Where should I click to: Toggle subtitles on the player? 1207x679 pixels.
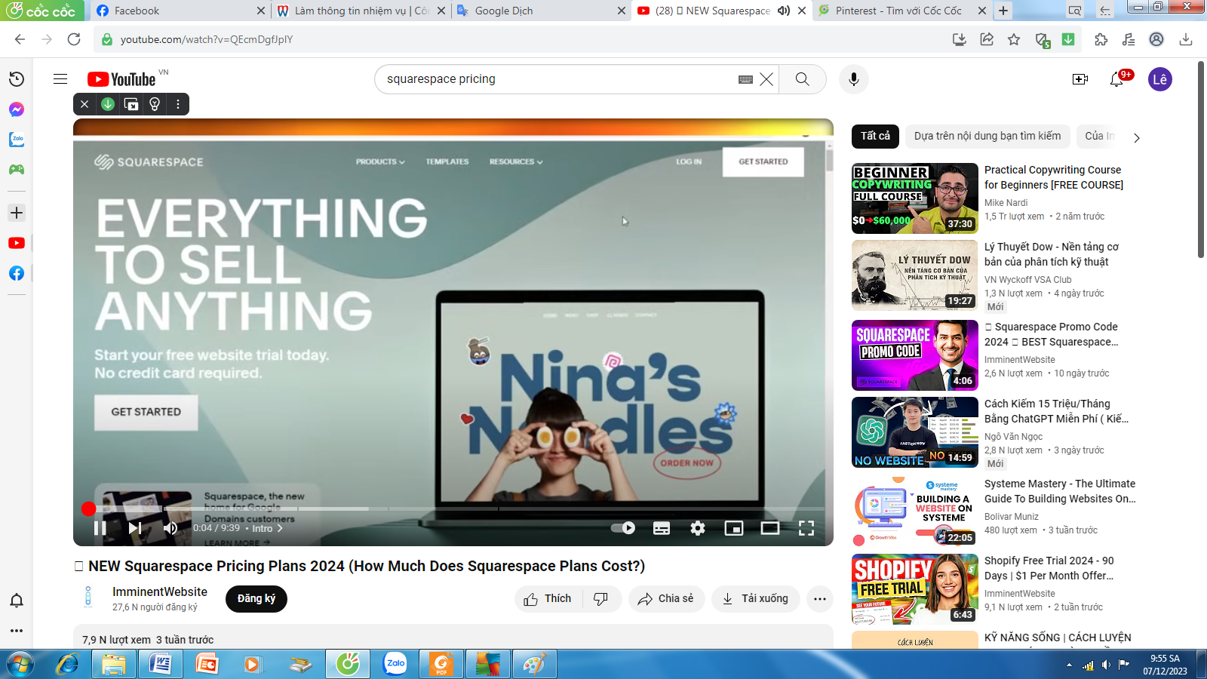pyautogui.click(x=662, y=528)
